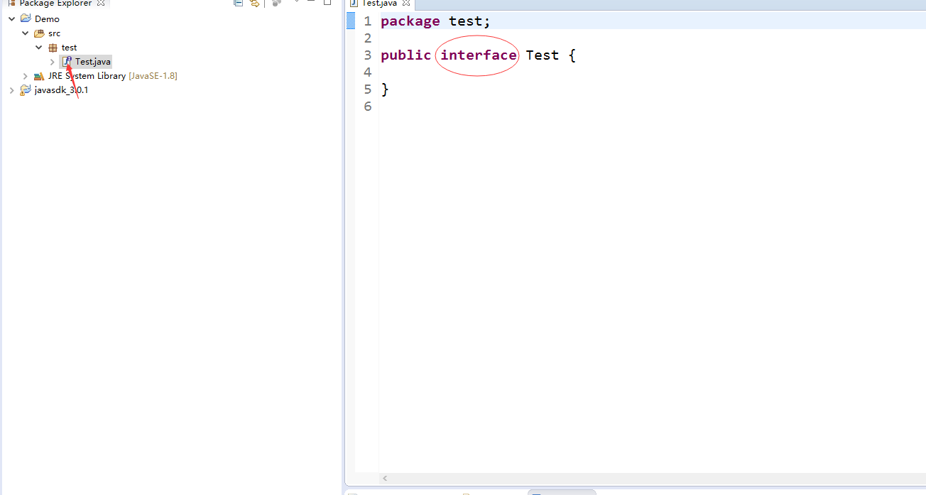Click the 'Test' type name on line 3
The height and width of the screenshot is (495, 926).
pos(543,55)
